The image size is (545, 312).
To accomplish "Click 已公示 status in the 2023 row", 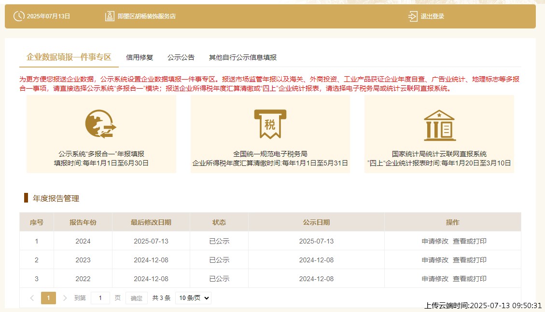I will 219,260.
